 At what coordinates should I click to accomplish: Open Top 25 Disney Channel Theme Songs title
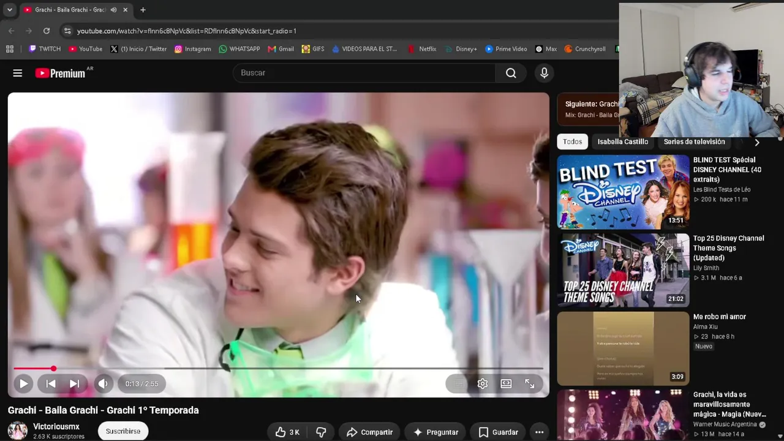pos(729,248)
